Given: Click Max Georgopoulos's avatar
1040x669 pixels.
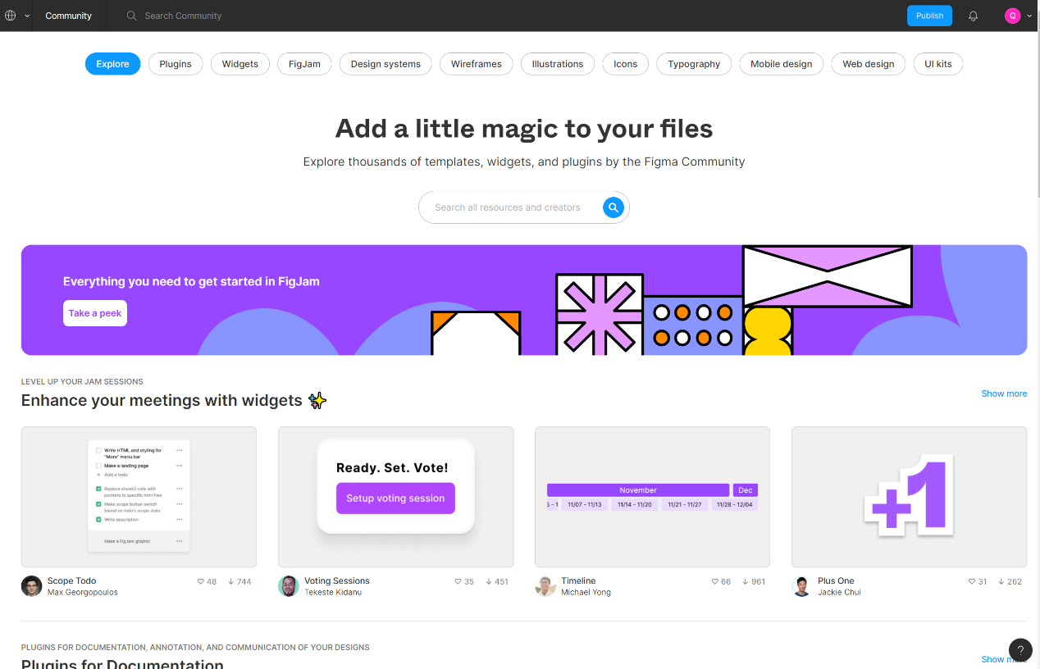Looking at the screenshot, I should coord(32,586).
